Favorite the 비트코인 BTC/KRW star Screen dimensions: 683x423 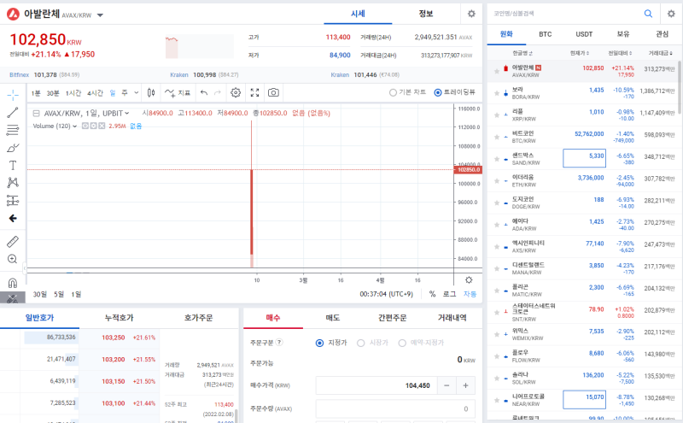[497, 137]
